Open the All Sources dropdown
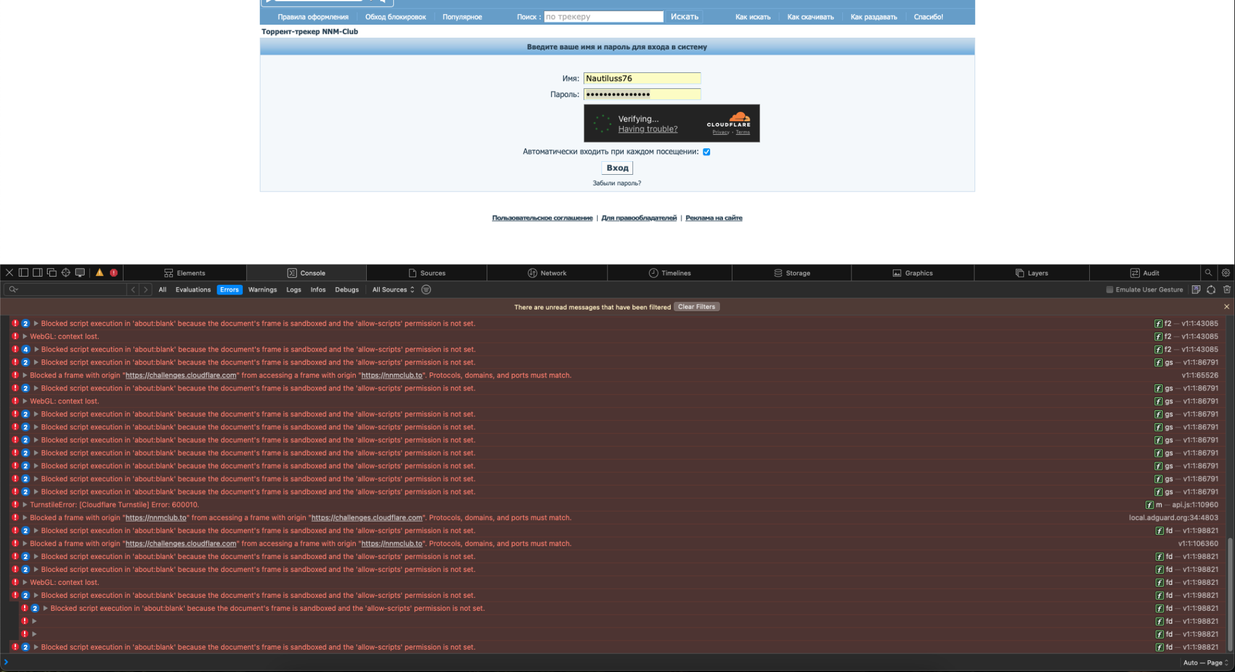 (x=393, y=290)
